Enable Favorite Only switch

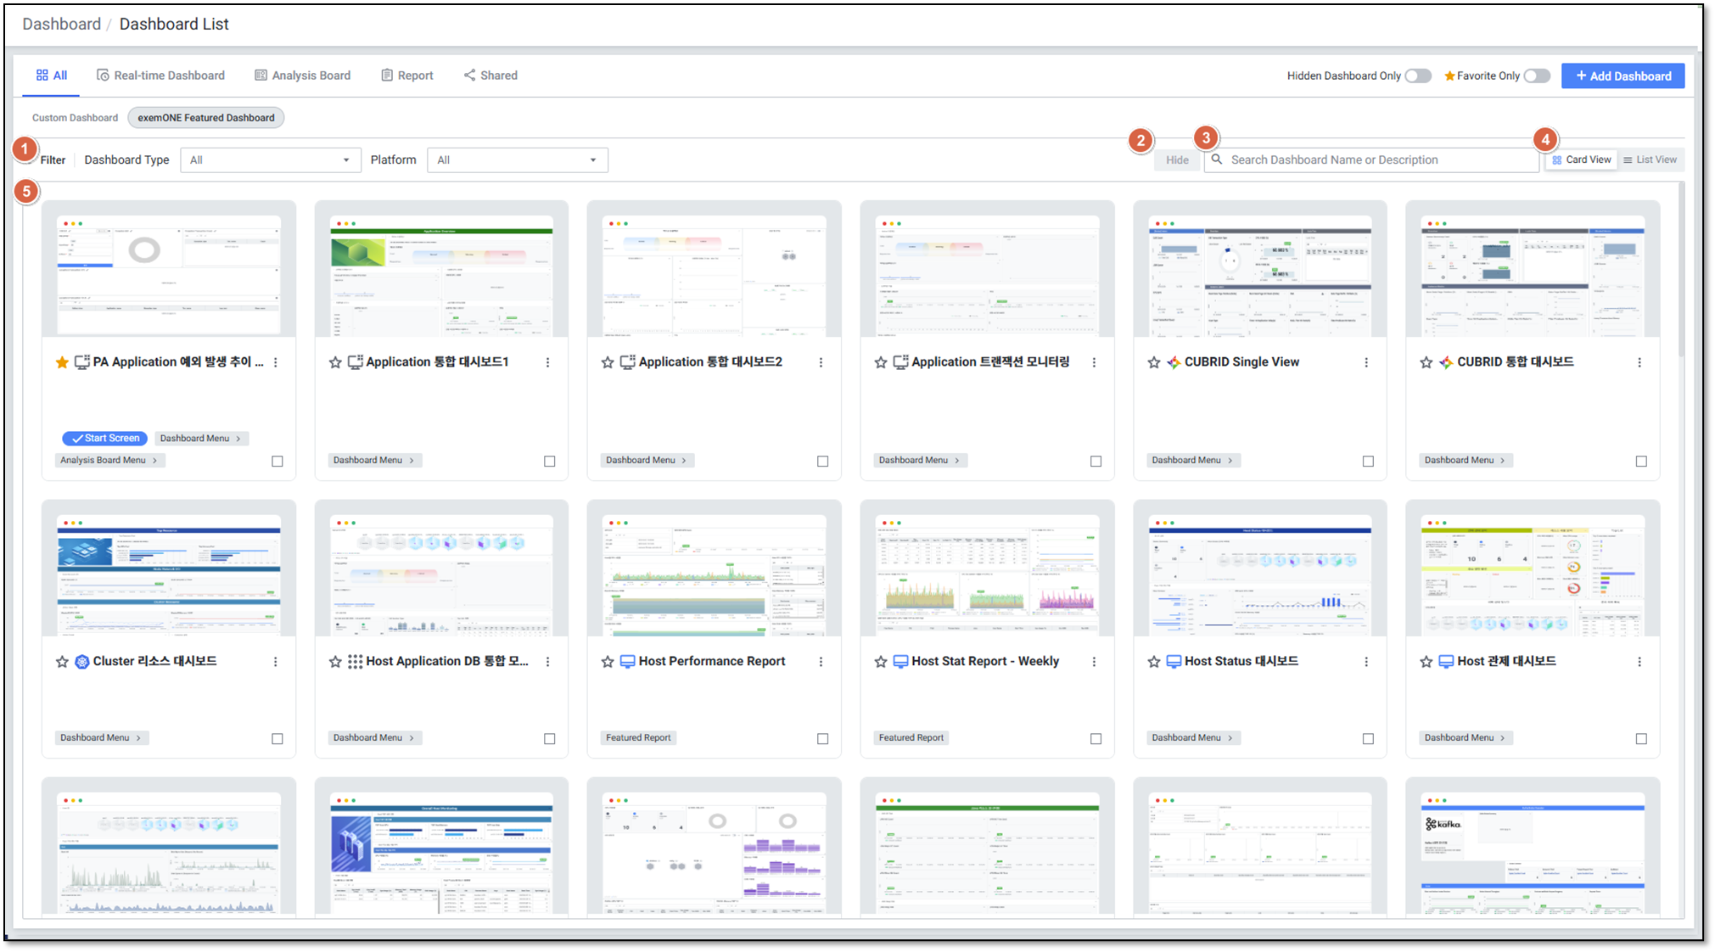point(1536,76)
